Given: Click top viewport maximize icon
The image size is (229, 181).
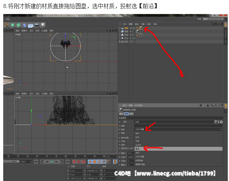Looking at the screenshot, I should pyautogui.click(x=116, y=30).
